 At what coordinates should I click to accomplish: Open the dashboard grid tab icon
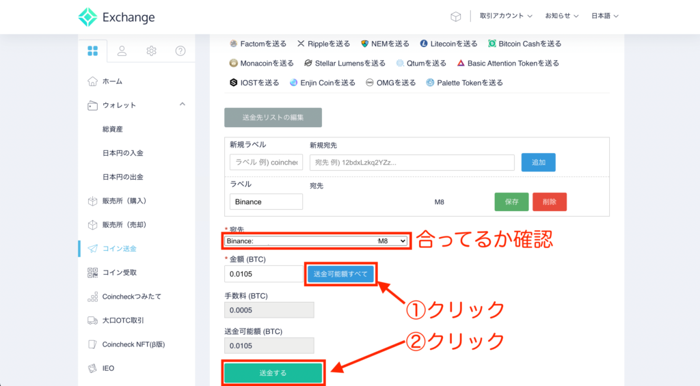tap(92, 51)
